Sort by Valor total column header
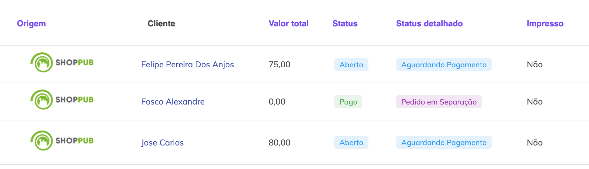 (x=288, y=24)
